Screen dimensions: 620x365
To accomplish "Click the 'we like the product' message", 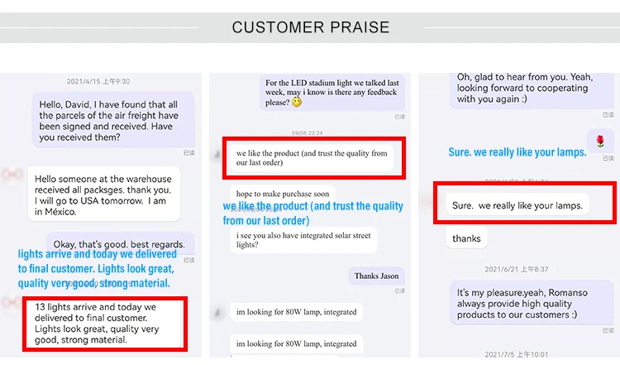I will (311, 158).
